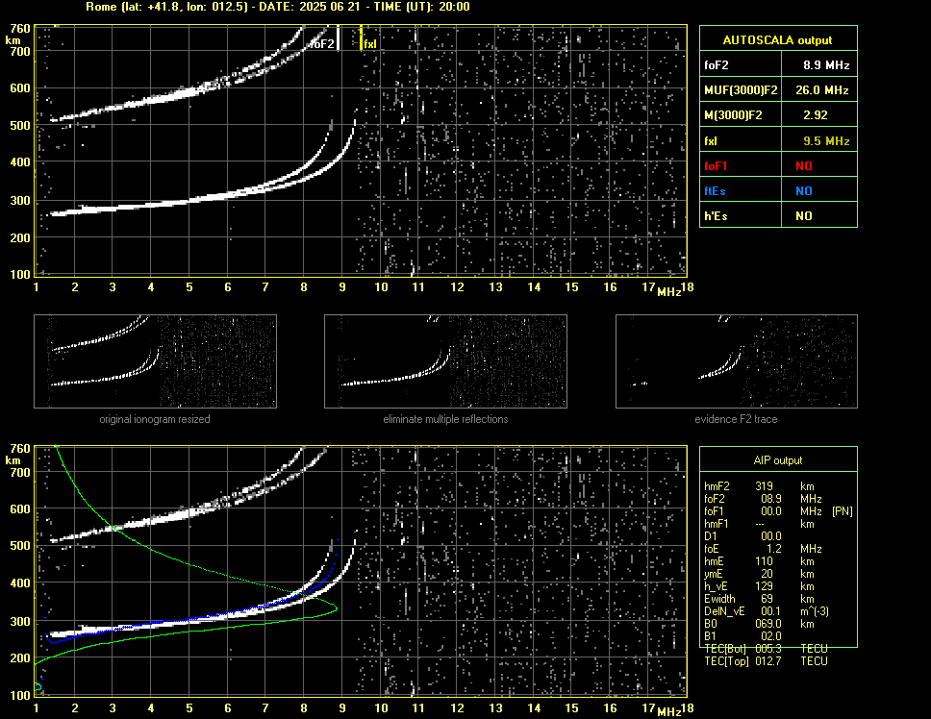This screenshot has width=931, height=719.
Task: Select the hmE 110 km row
Action: tap(760, 561)
